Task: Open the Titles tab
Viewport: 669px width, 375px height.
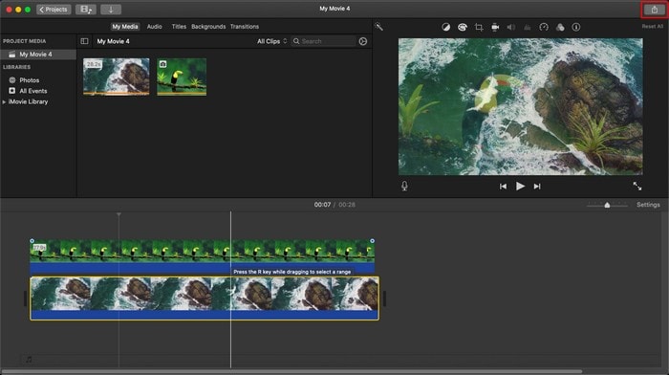Action: (179, 27)
